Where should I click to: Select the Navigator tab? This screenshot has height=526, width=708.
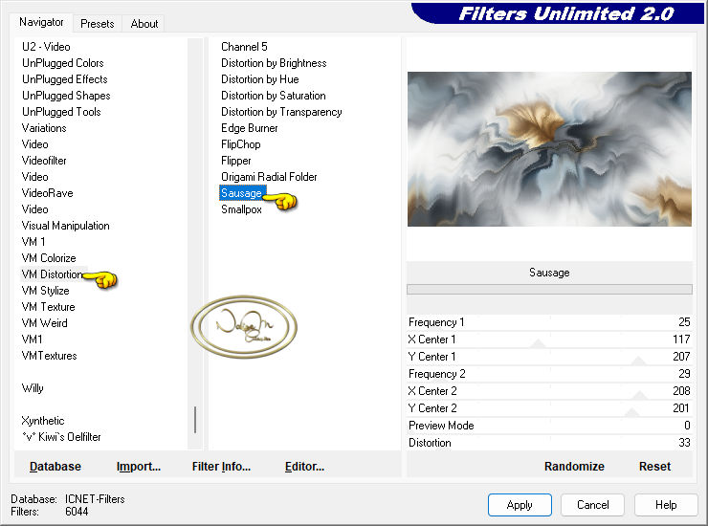41,22
